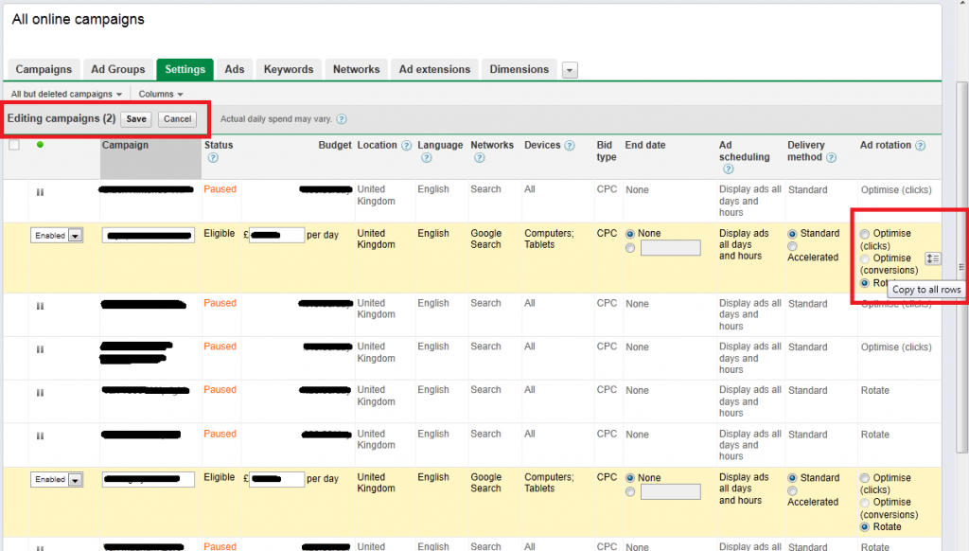Switch to the Keywords tab
969x551 pixels.
coord(288,69)
